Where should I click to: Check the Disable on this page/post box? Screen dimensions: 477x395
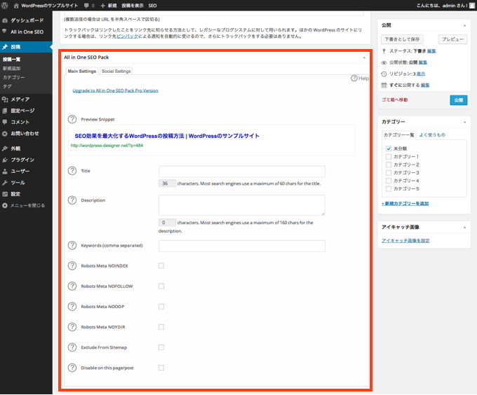[x=161, y=368]
